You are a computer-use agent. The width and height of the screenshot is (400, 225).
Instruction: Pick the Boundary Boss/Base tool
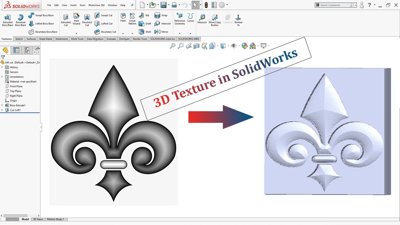coord(43,32)
